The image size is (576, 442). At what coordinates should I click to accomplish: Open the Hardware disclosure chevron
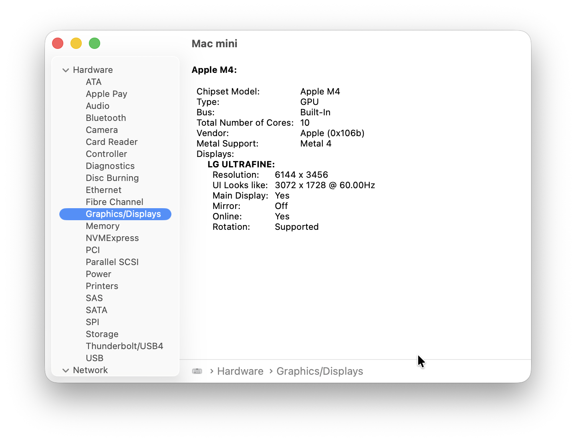pyautogui.click(x=66, y=70)
